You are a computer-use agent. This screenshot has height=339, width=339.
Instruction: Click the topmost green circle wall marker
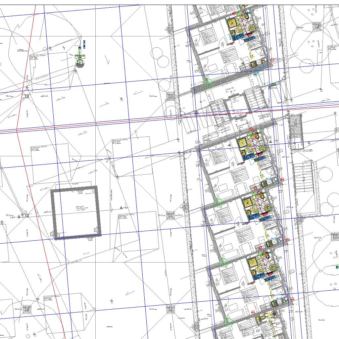pos(208,82)
